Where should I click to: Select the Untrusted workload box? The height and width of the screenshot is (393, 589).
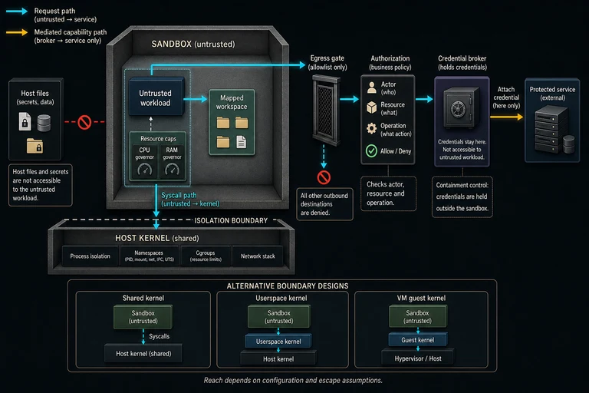(156, 96)
